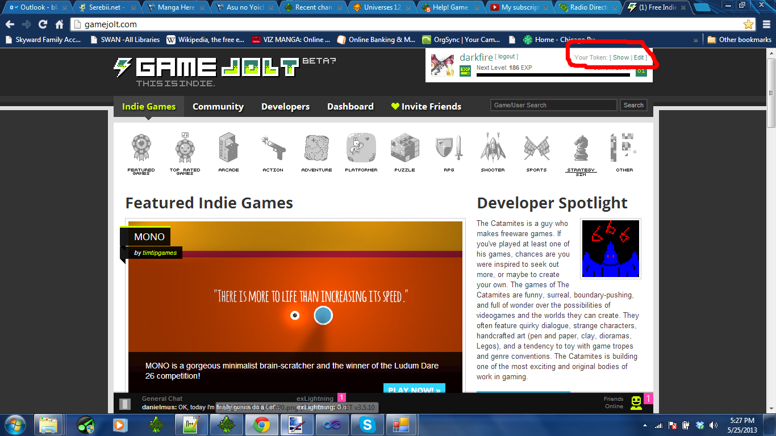776x436 pixels.
Task: Go back using the browser back arrow
Action: tap(10, 24)
